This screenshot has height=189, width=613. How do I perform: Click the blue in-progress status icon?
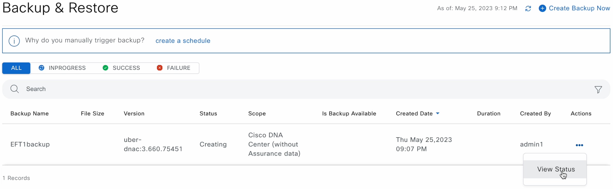click(41, 68)
